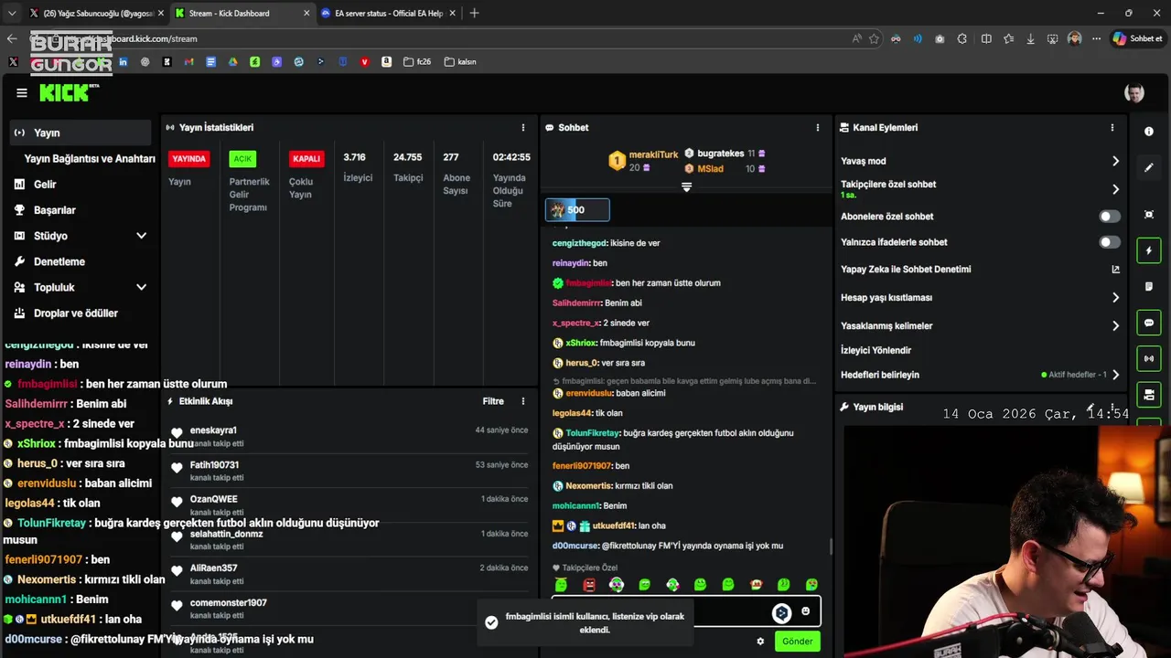Open Hesap yaşı kısıtlaması chevron
Viewport: 1171px width, 658px height.
point(1115,298)
